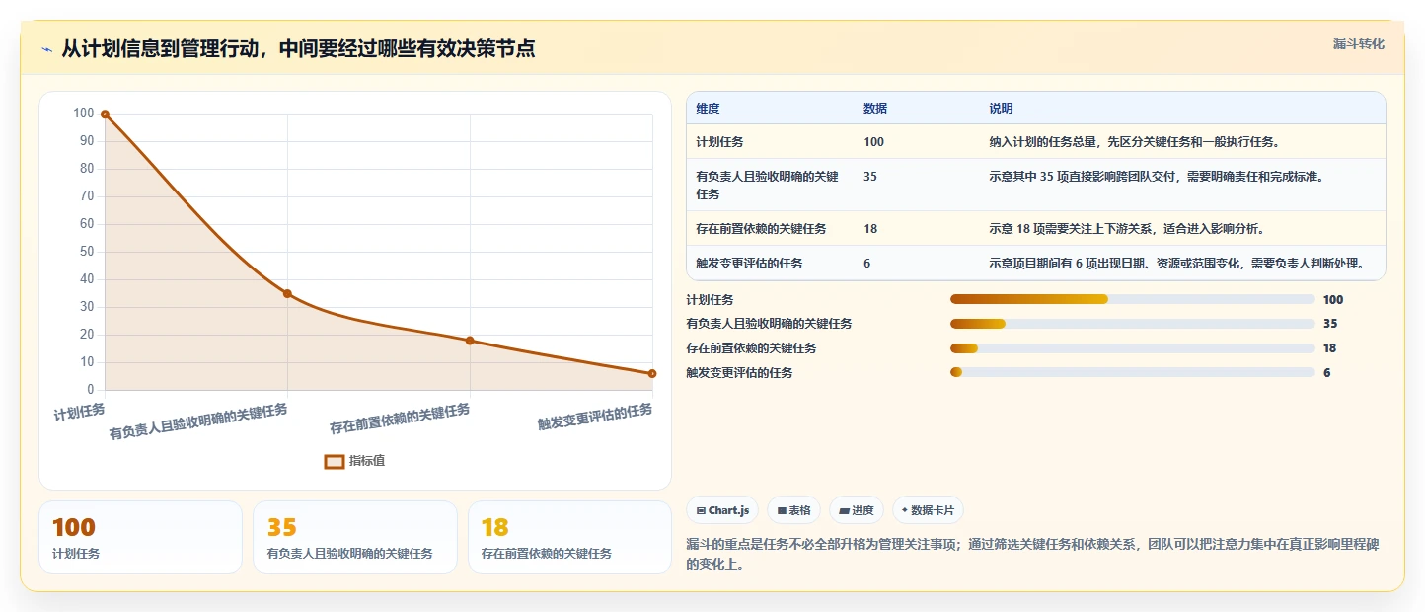Click the x-axis label 存在前置依赖的关键任务

coord(400,419)
